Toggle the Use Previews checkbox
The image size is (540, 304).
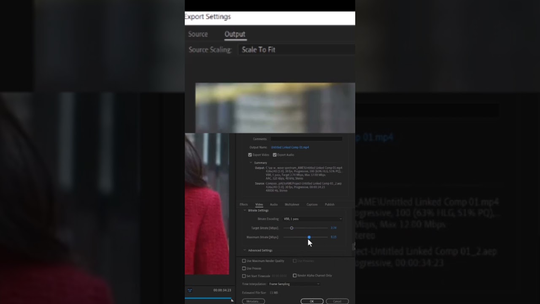pyautogui.click(x=294, y=261)
